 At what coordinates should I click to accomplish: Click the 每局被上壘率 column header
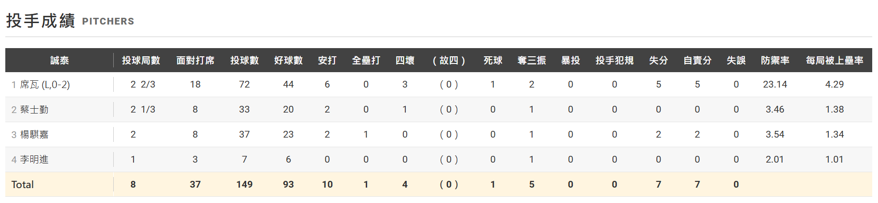pos(834,60)
